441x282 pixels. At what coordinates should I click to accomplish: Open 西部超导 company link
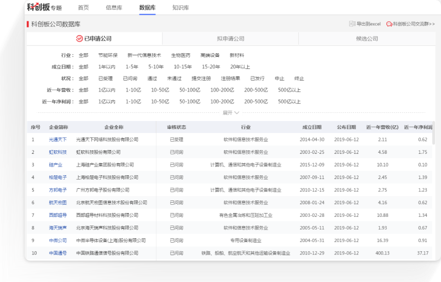point(58,215)
